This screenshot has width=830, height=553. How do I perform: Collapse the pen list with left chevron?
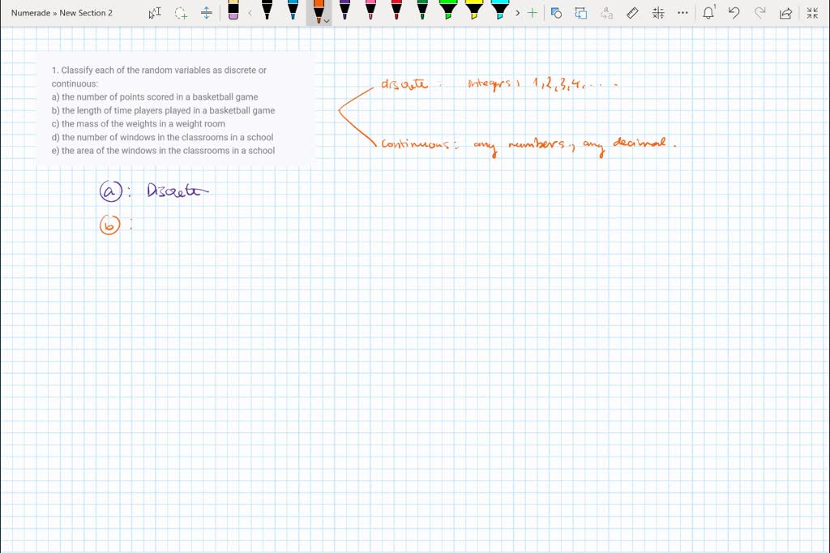(x=250, y=12)
